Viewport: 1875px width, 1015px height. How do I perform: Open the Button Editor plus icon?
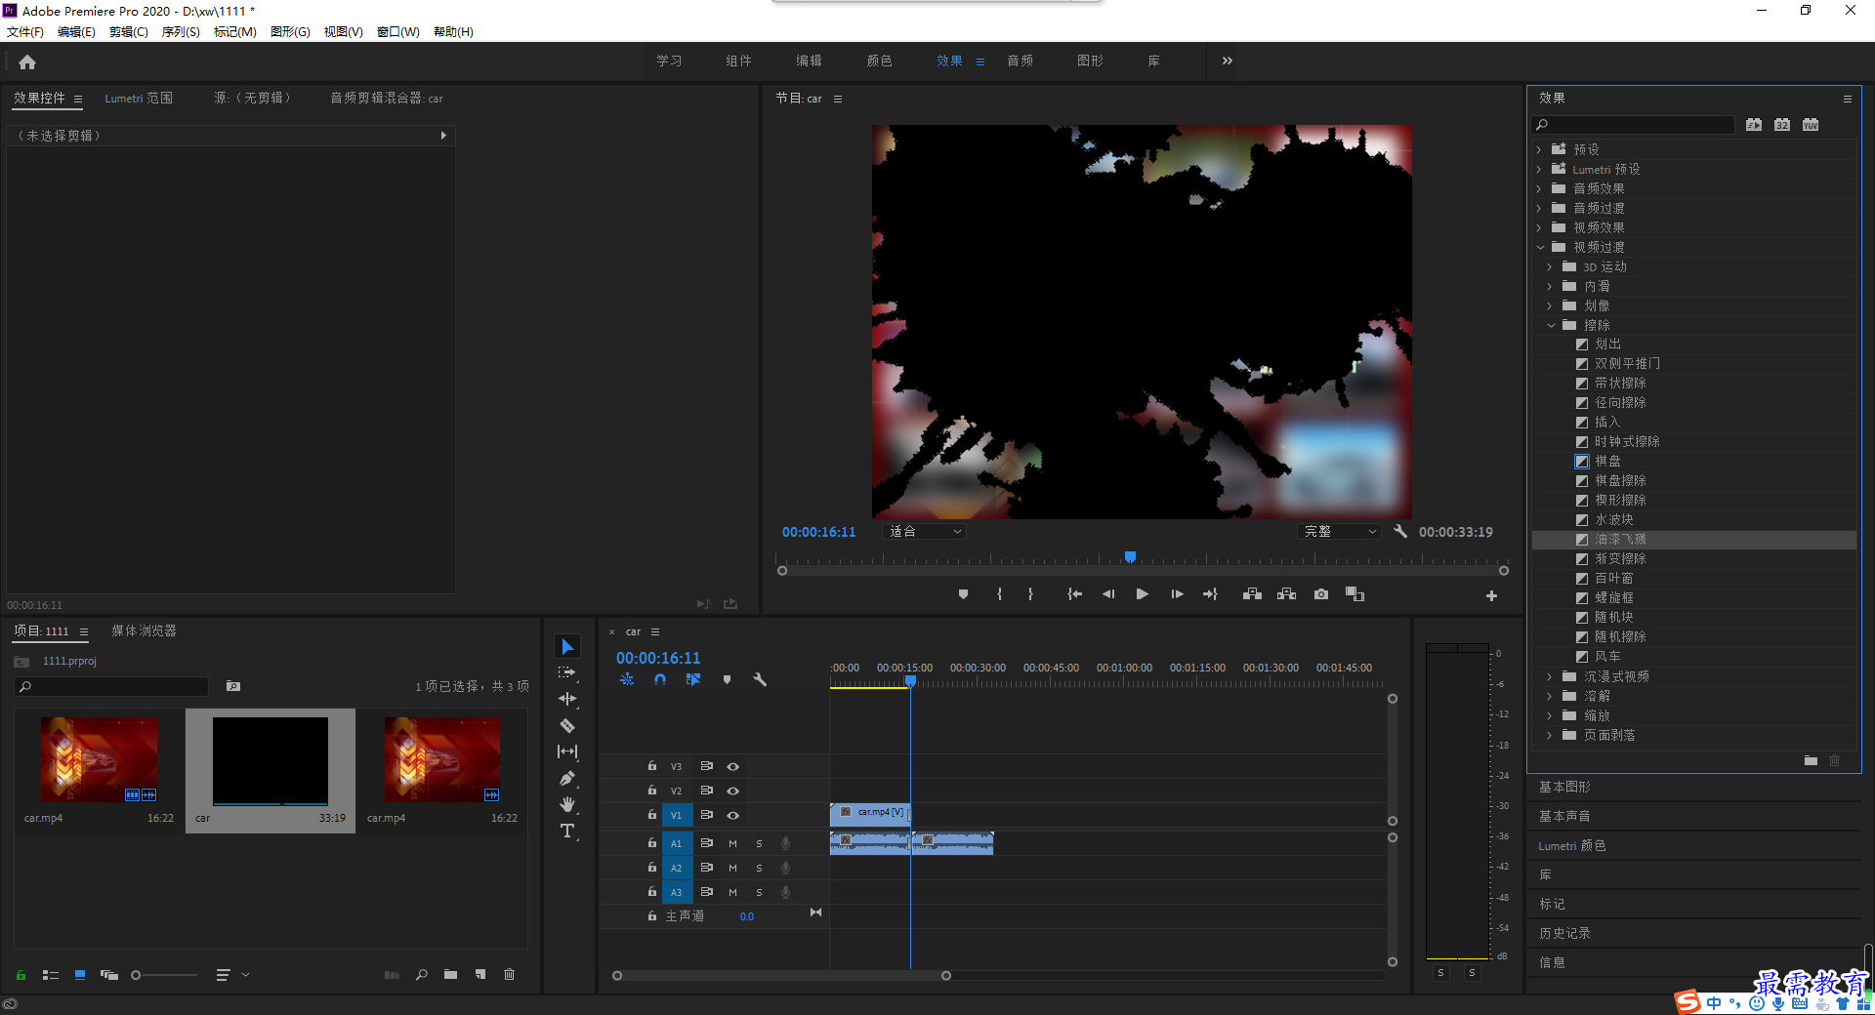pos(1491,595)
